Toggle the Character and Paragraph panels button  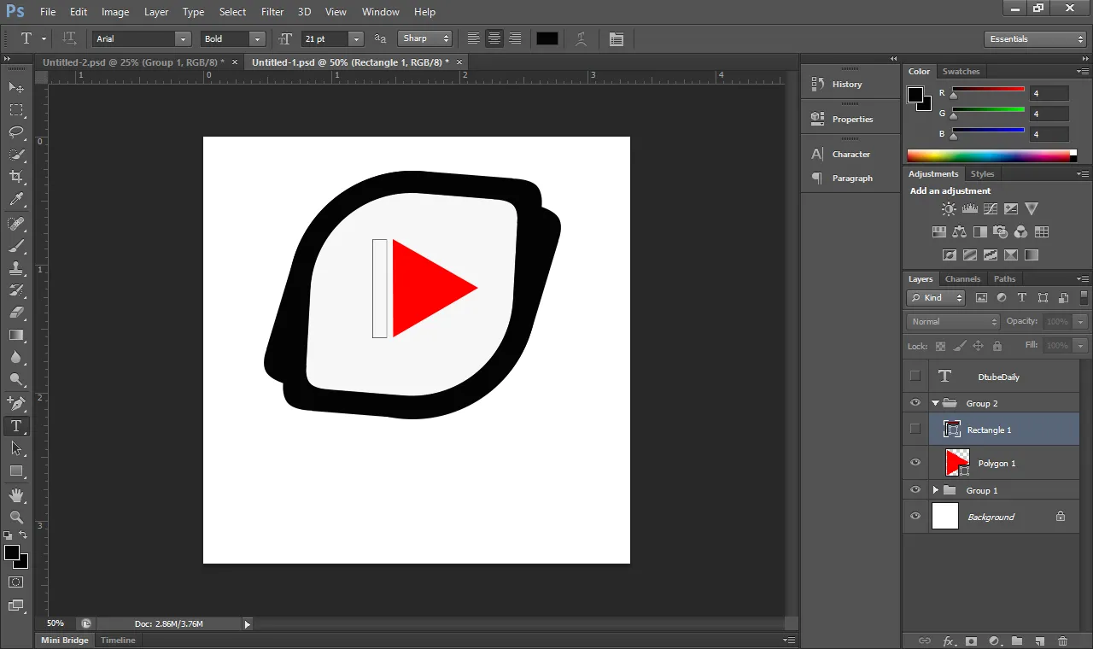(617, 38)
